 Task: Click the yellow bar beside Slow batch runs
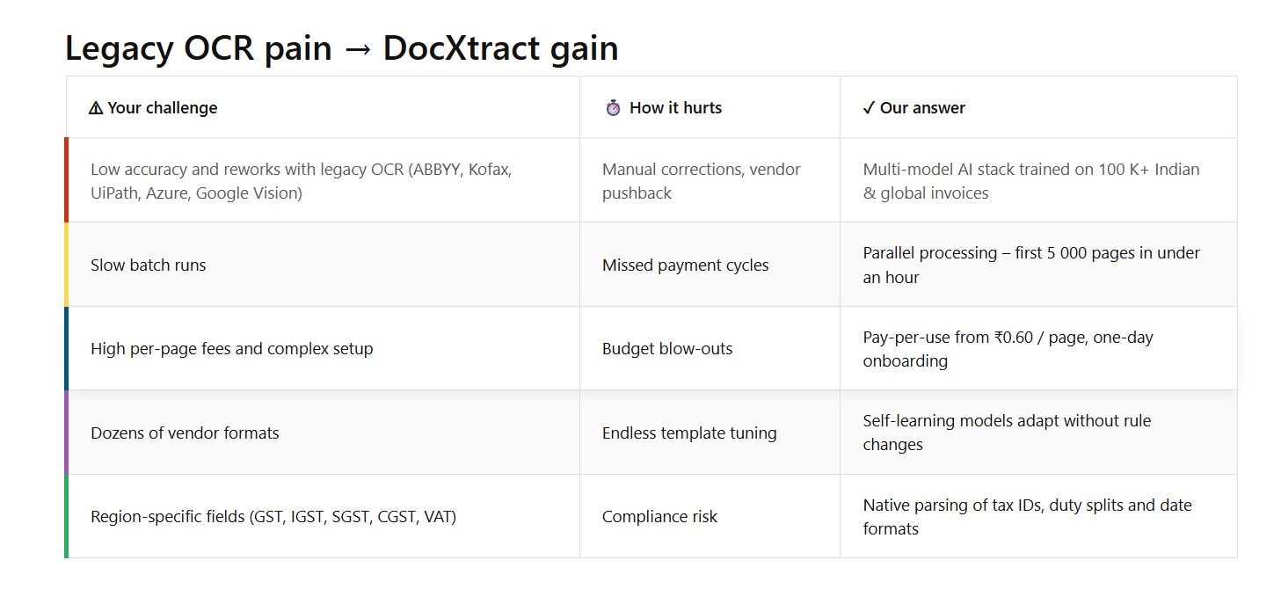point(66,265)
